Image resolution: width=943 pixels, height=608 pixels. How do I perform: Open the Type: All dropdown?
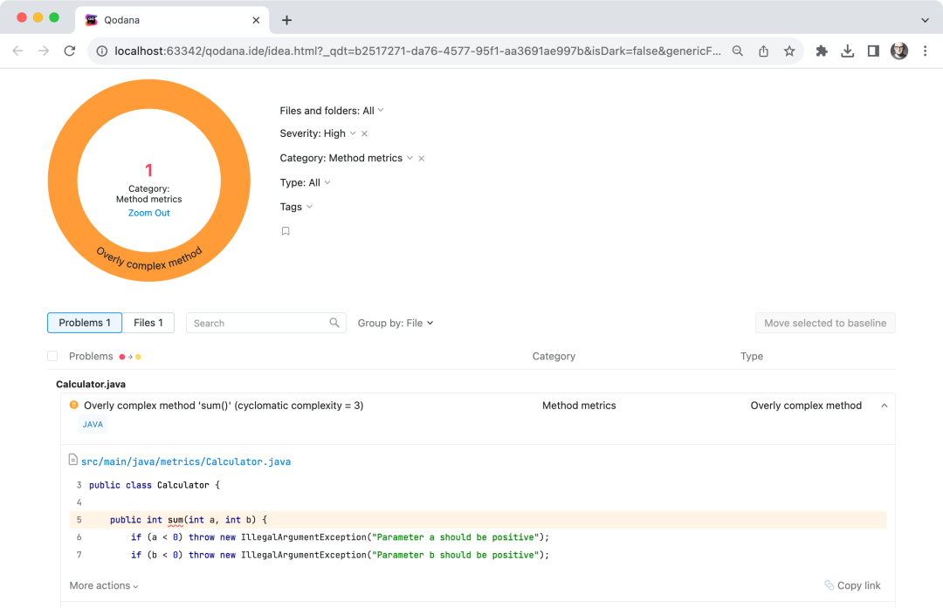(x=305, y=182)
